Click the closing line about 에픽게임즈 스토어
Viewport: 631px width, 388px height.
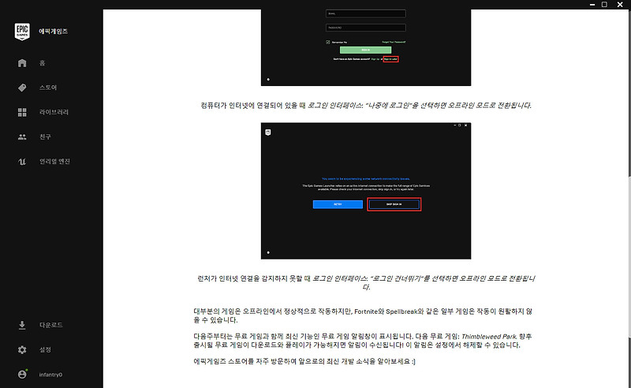click(x=304, y=361)
